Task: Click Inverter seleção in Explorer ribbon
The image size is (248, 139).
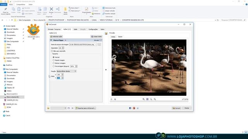Action: (109, 14)
